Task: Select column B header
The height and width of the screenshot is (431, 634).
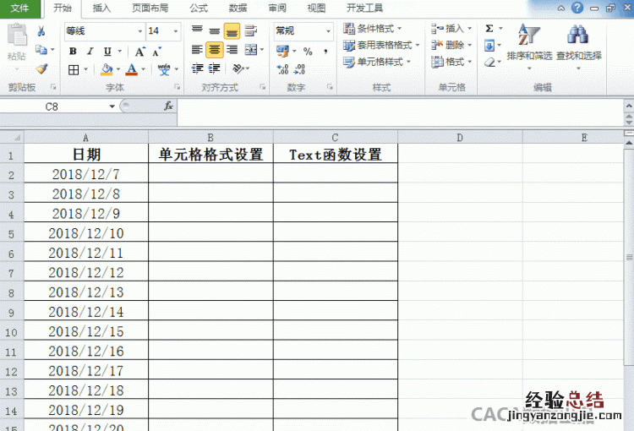Action: click(210, 137)
